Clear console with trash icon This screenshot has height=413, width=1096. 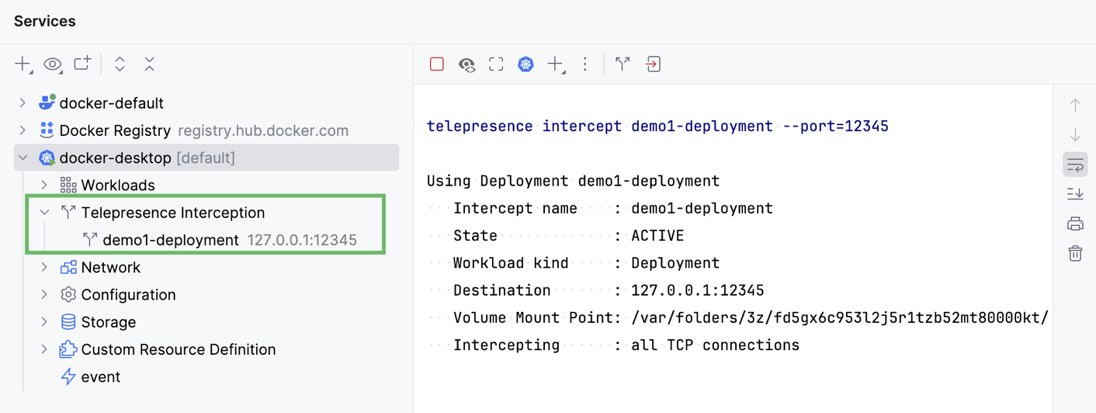(1075, 254)
